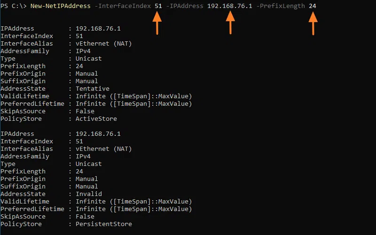Click the value 24 in the command line

pos(313,6)
